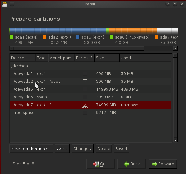
Task: Select the free space row
Action: tap(91, 113)
